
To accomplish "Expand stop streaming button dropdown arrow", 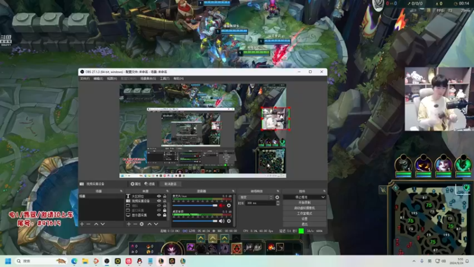I will tap(323, 197).
